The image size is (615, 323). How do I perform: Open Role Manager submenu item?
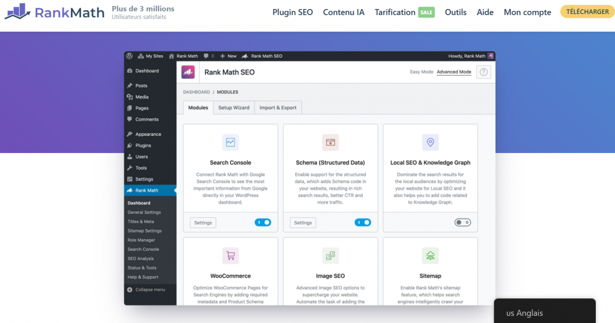tap(141, 240)
